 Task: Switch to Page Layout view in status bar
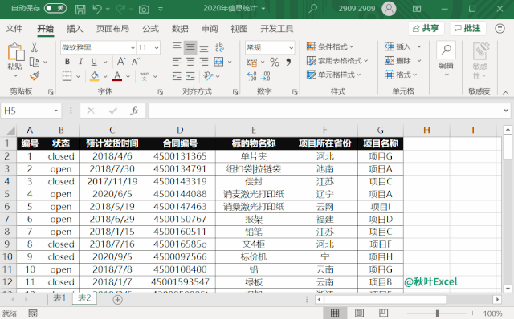(x=359, y=313)
